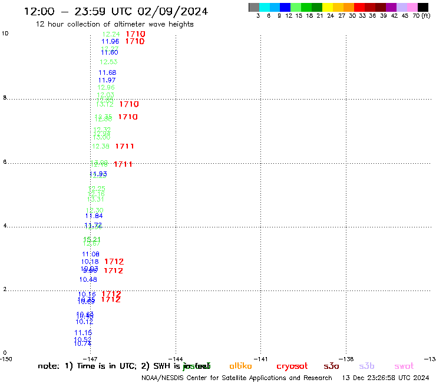Click the 's3a' satellite legend label
The width and height of the screenshot is (436, 383).
[331, 366]
